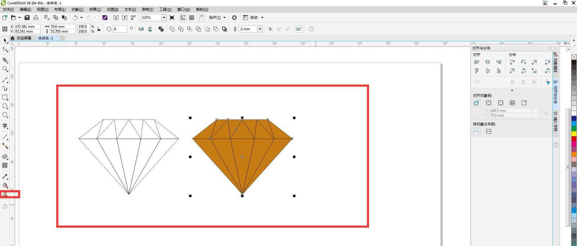
Task: Activate the Eyedropper tool
Action: pyautogui.click(x=5, y=176)
